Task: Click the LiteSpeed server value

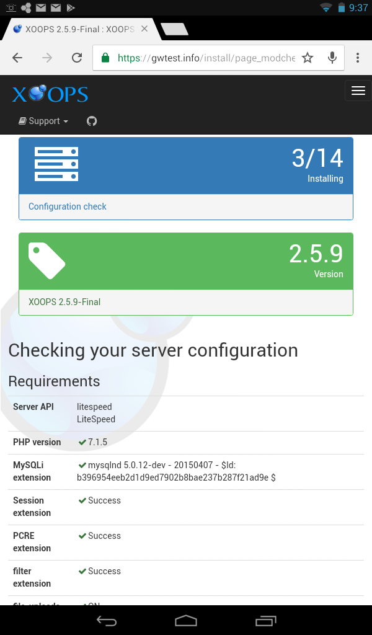Action: (x=96, y=419)
